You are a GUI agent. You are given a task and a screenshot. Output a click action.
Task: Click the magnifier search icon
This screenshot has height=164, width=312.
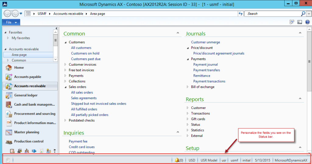tap(303, 13)
